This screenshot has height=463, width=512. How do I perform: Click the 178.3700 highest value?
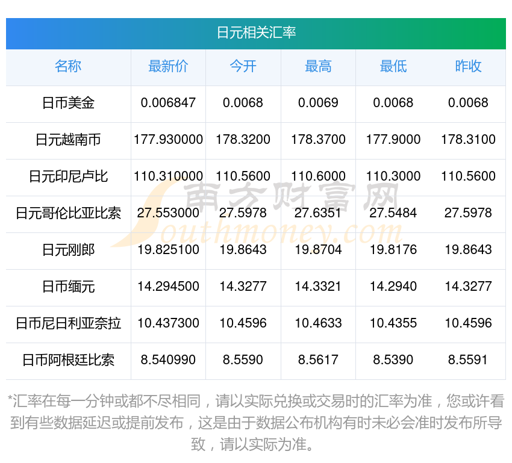click(318, 140)
